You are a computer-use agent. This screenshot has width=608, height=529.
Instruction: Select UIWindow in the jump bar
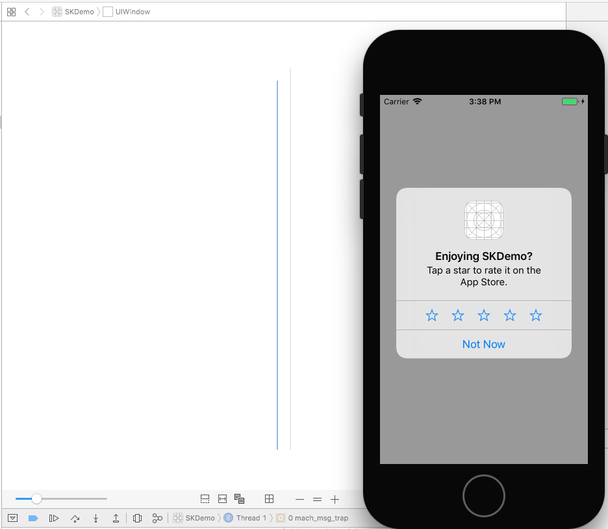tap(127, 12)
